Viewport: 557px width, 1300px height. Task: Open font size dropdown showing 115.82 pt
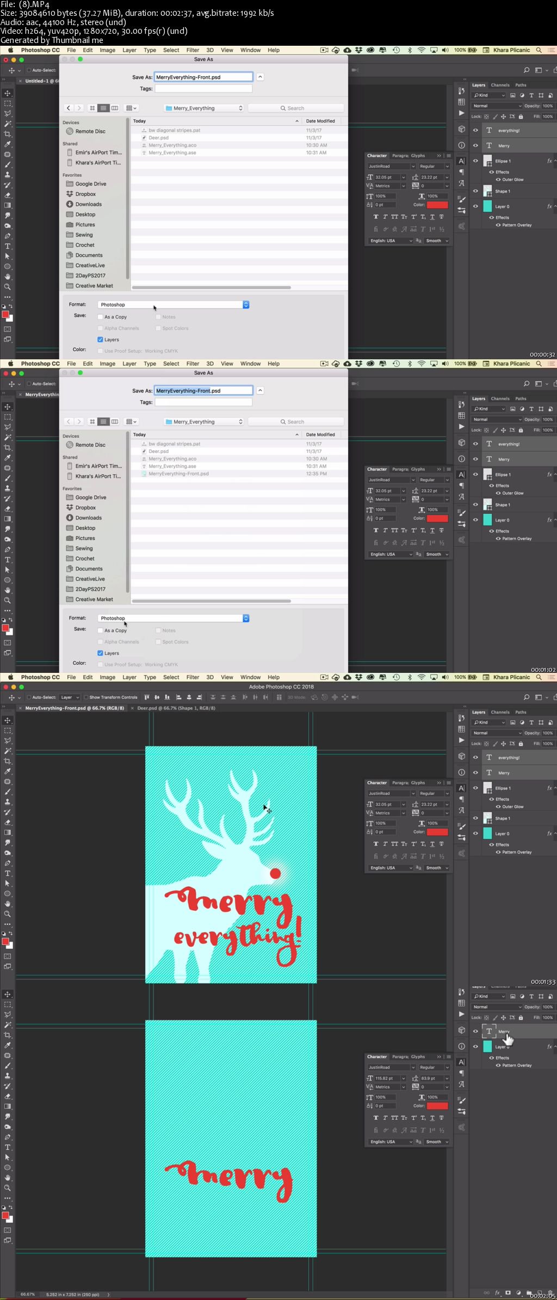tap(403, 1078)
